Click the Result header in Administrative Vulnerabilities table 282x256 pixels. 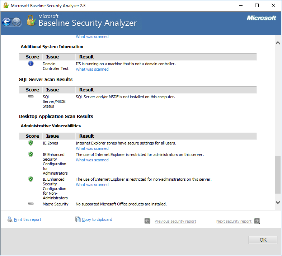[x=87, y=136]
